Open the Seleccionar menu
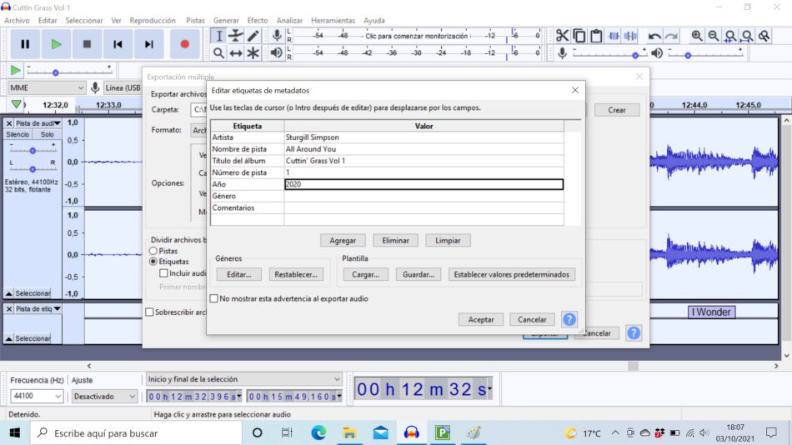Image resolution: width=792 pixels, height=445 pixels. 84,20
